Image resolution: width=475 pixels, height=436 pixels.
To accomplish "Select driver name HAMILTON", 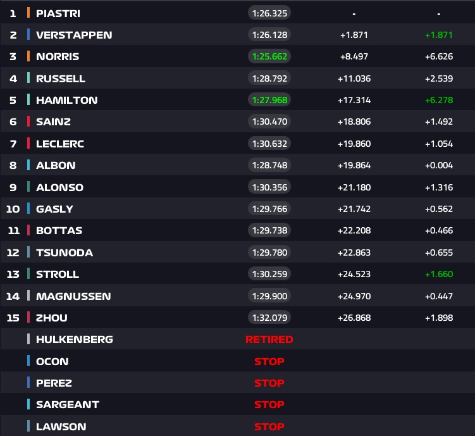I will pyautogui.click(x=67, y=100).
